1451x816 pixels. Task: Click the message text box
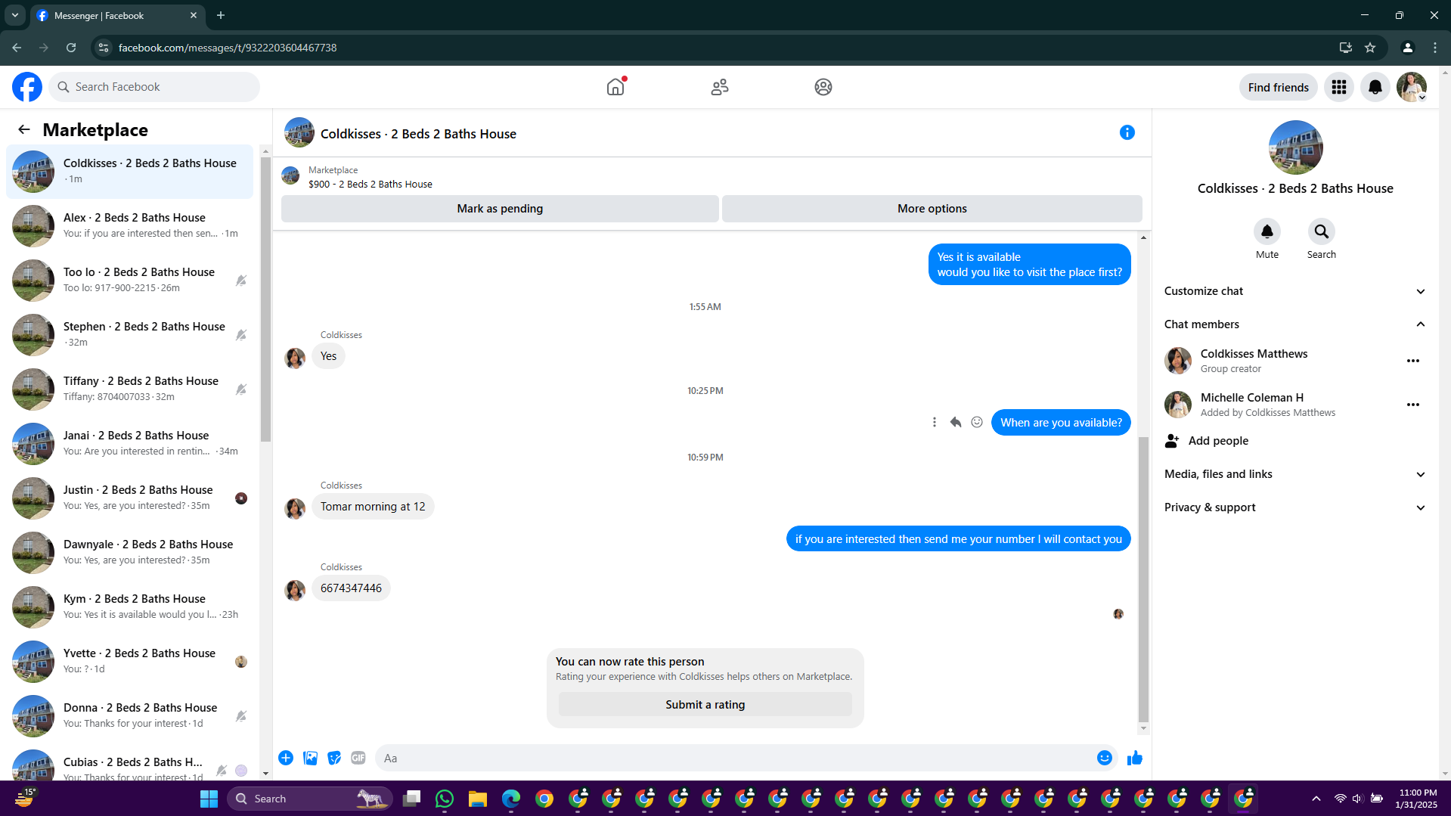[733, 758]
